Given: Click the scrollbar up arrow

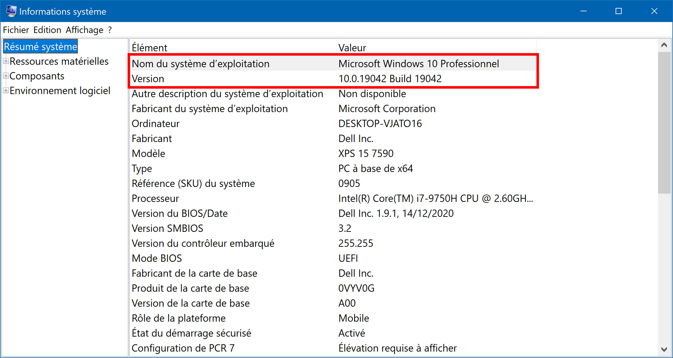Looking at the screenshot, I should click(x=664, y=45).
